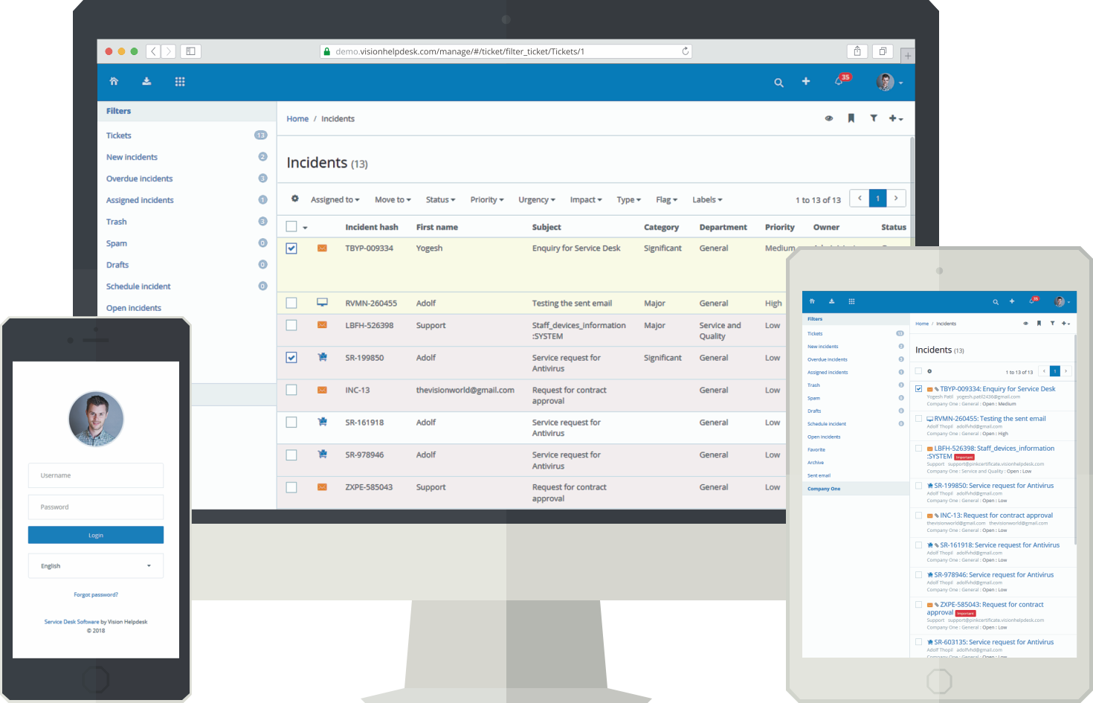Open the filter funnel icon on desktop
This screenshot has width=1093, height=703.
874,118
